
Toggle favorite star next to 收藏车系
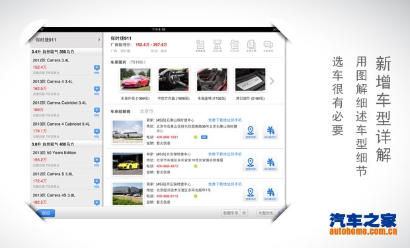[x=244, y=213]
